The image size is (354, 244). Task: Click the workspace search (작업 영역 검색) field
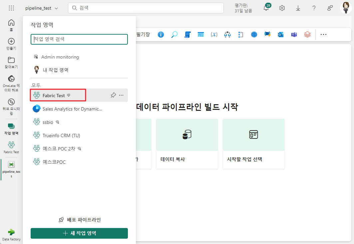79,39
